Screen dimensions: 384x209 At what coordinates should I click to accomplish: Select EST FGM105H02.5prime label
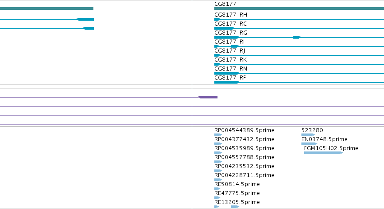point(331,148)
